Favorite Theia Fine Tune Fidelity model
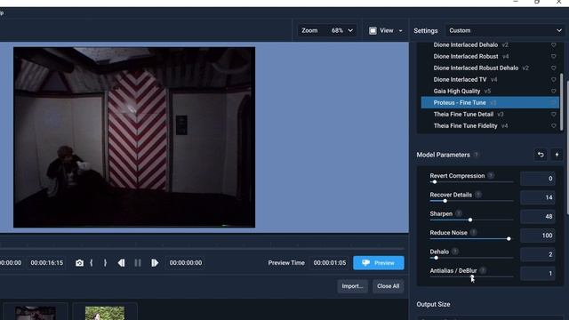The height and width of the screenshot is (320, 569). coord(553,126)
